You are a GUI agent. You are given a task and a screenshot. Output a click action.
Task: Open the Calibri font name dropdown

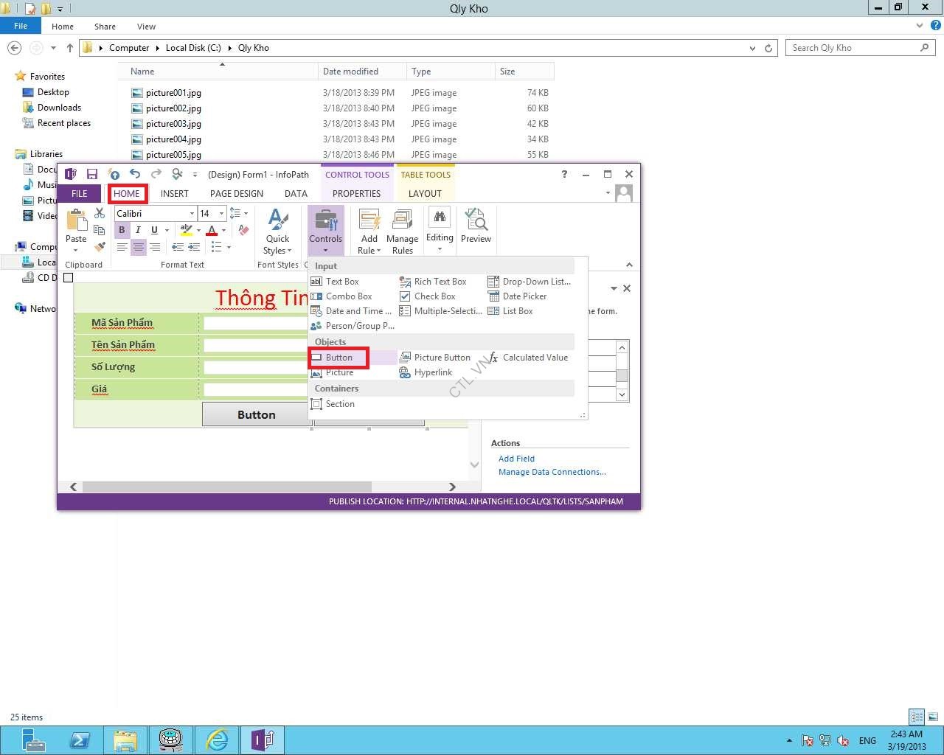pos(192,214)
